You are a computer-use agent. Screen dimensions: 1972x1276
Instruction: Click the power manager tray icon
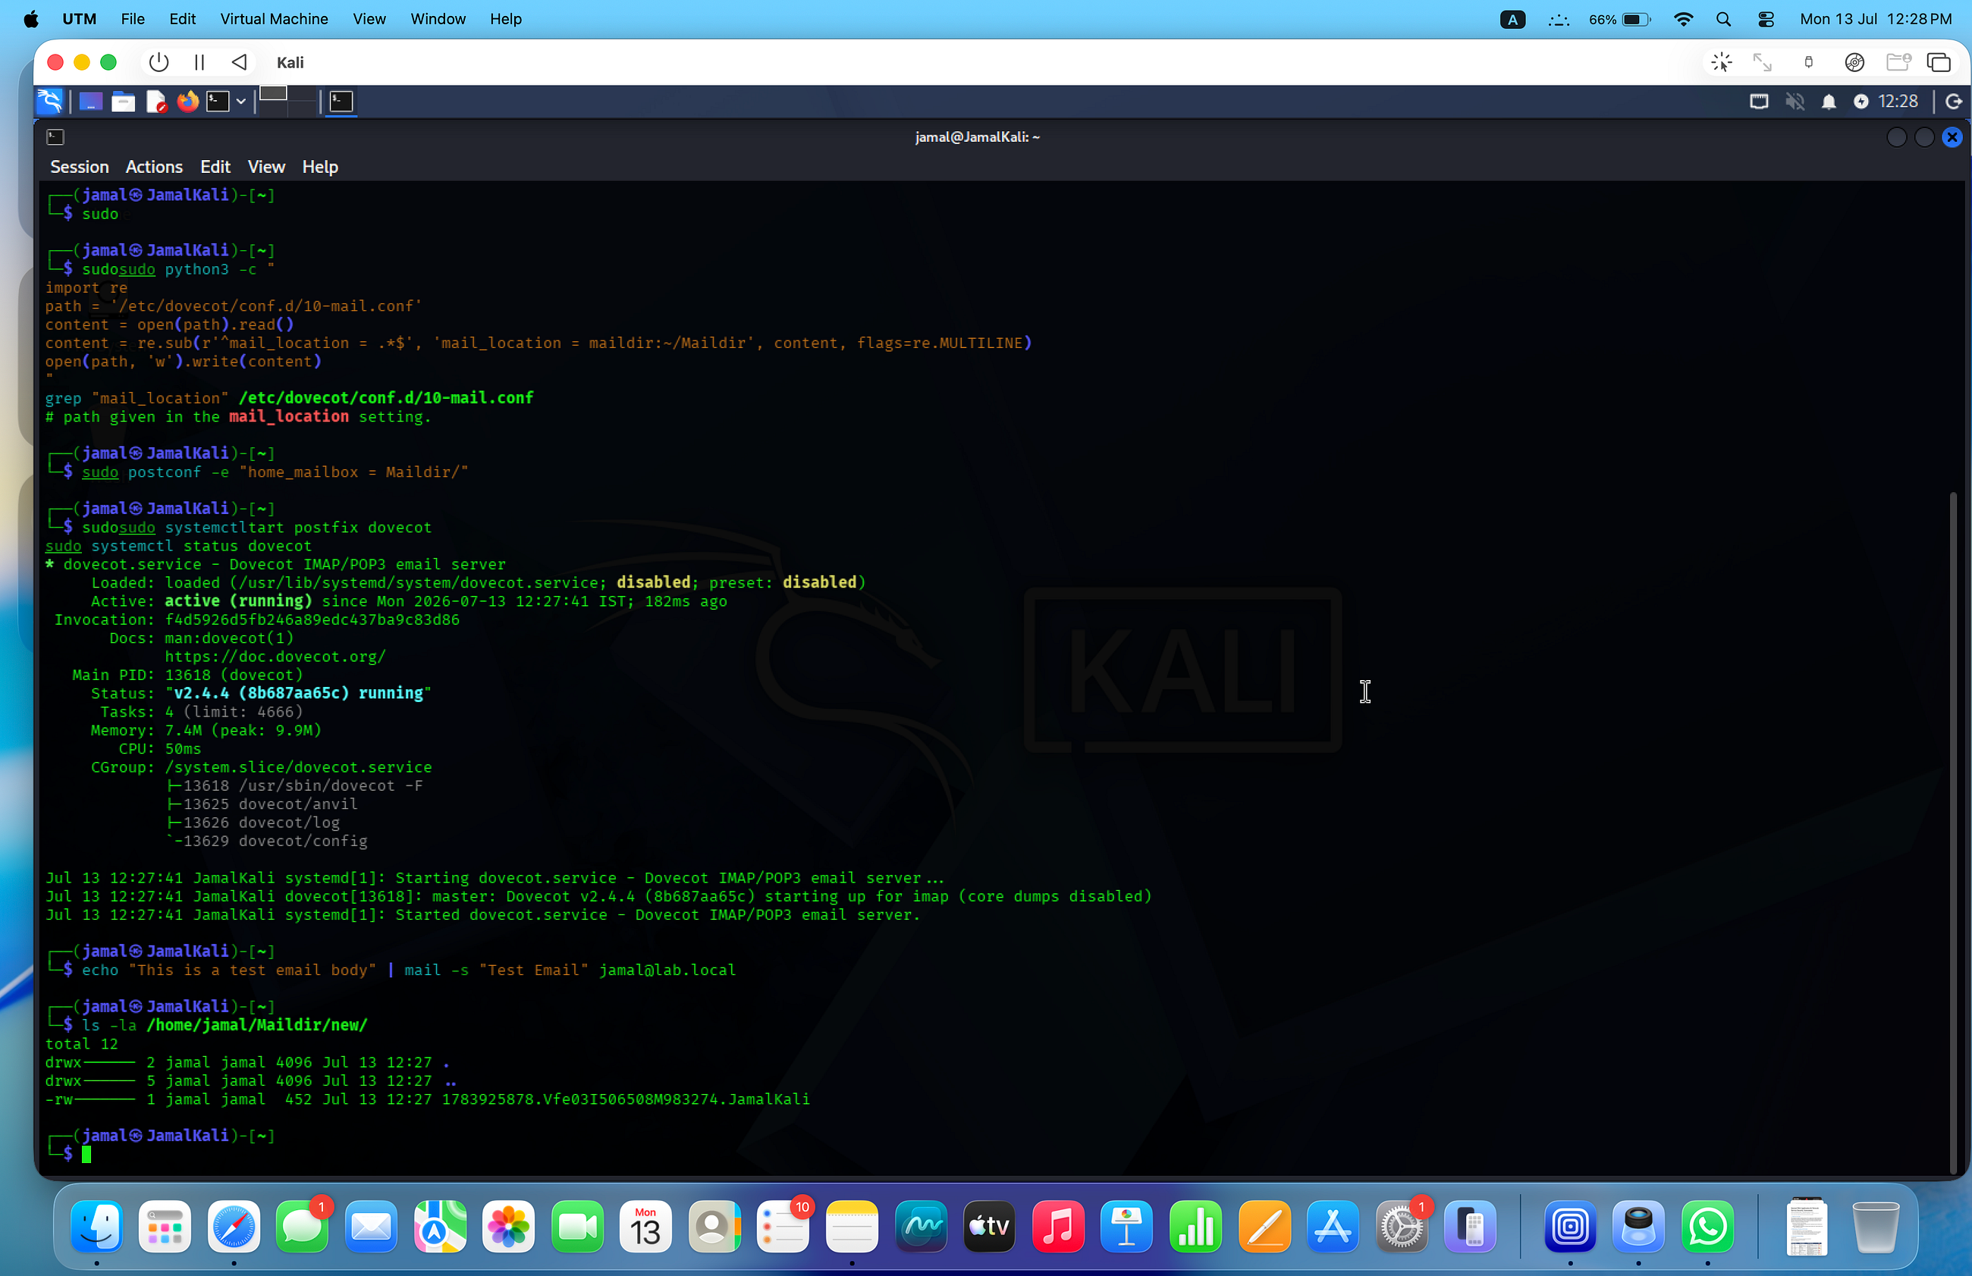pos(1861,101)
